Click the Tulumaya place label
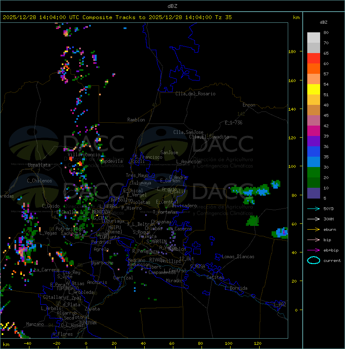 click(141, 183)
